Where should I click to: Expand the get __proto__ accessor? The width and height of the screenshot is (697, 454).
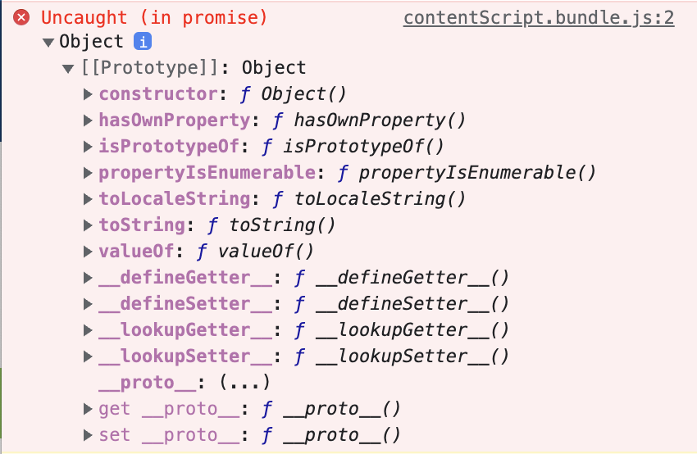click(88, 409)
